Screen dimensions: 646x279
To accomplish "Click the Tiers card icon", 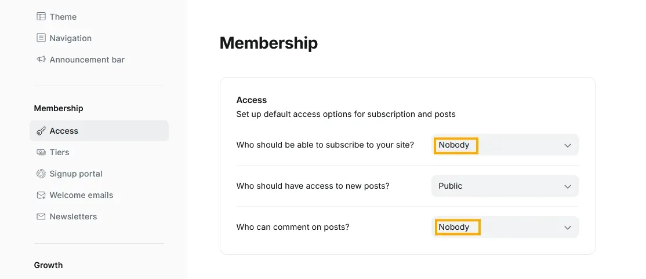I will (41, 152).
